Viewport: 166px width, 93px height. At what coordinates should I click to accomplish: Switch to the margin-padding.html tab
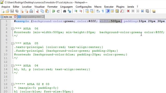tap(31, 17)
